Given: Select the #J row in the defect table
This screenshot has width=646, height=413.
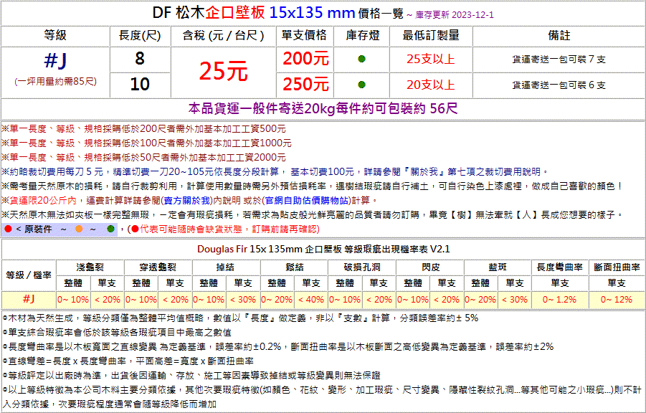Looking at the screenshot, I should (x=29, y=299).
